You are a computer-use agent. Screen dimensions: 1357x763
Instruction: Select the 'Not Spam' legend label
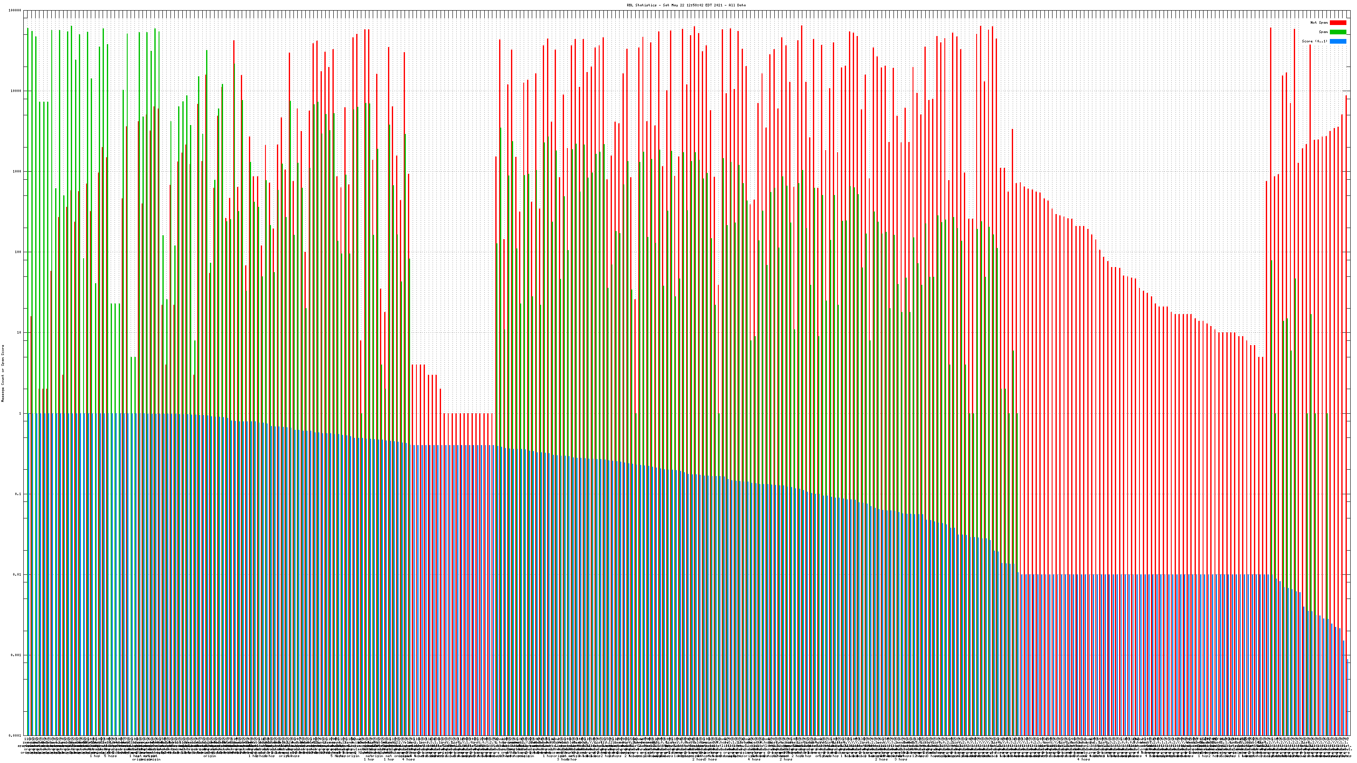click(x=1319, y=22)
